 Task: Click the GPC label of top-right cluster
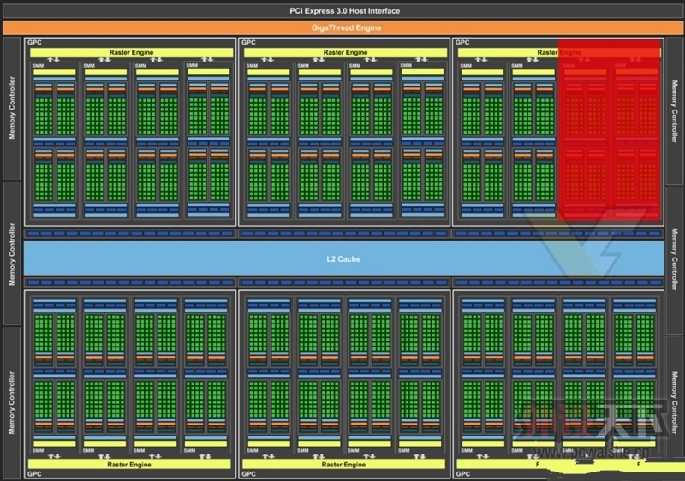[x=462, y=42]
